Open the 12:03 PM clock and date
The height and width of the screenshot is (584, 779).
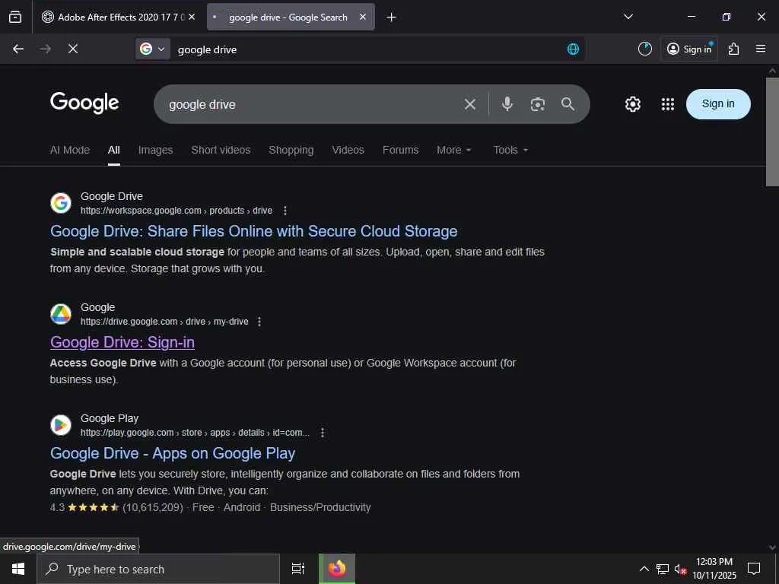tap(714, 569)
